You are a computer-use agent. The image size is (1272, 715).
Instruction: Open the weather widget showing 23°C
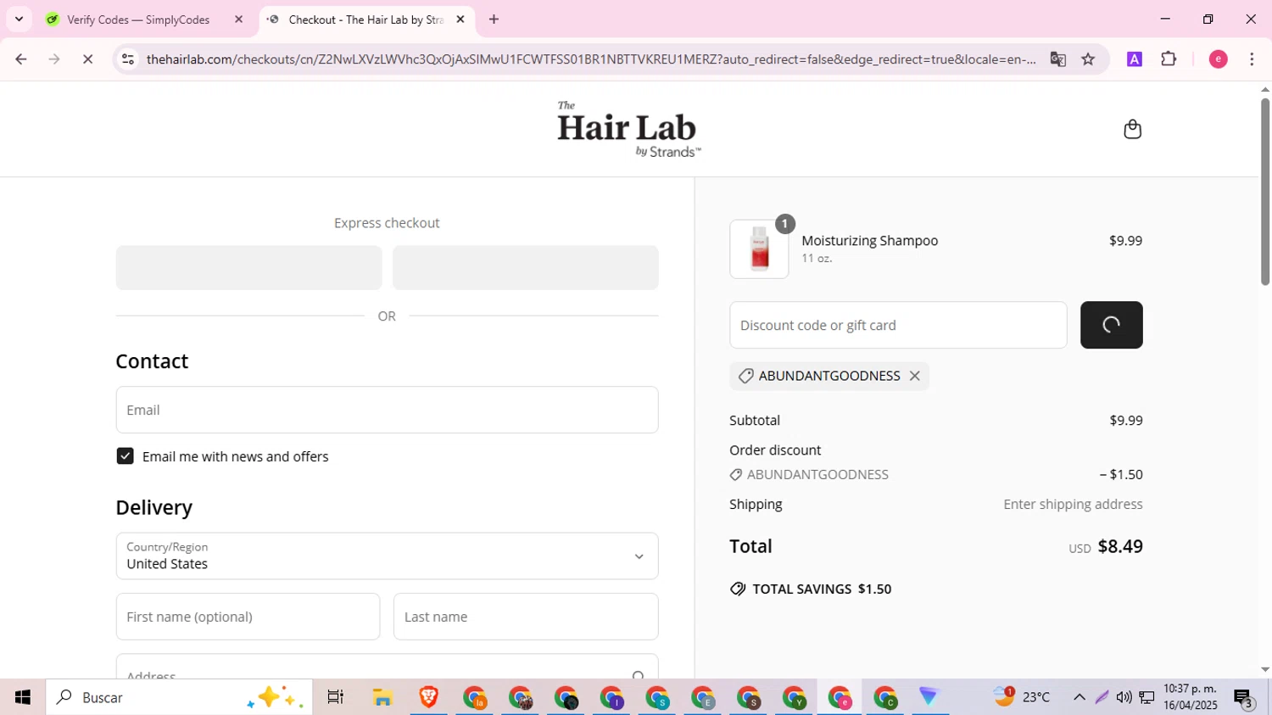(x=1022, y=697)
